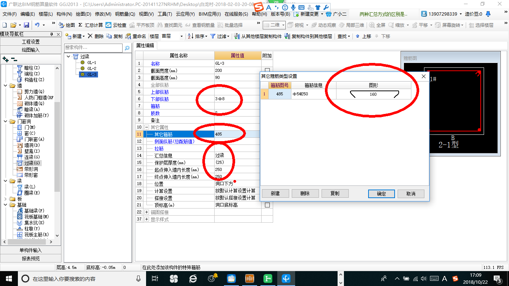Select GL-1 in component tree
509x286 pixels.
click(92, 63)
